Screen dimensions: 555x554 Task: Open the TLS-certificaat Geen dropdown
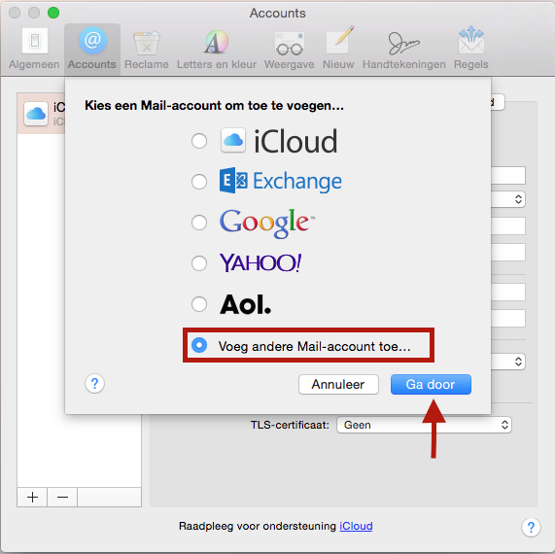click(424, 425)
